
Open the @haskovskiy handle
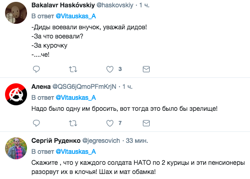(115, 5)
